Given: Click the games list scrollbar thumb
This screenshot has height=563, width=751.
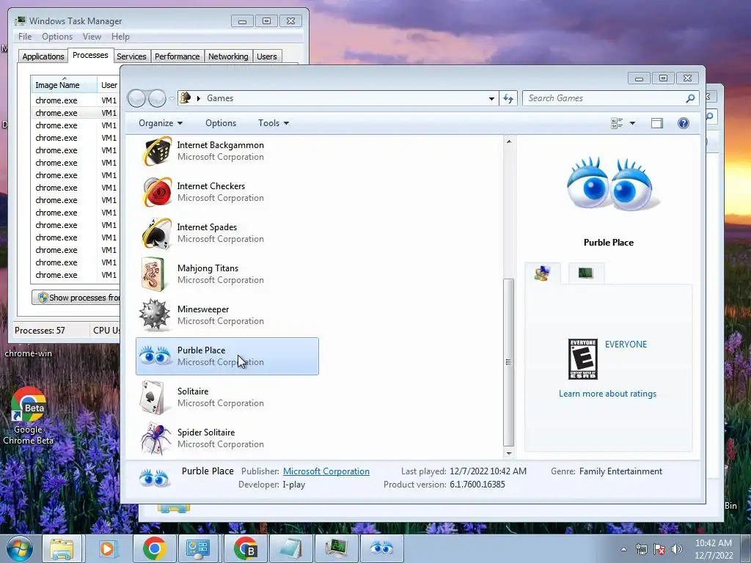Looking at the screenshot, I should coord(509,362).
